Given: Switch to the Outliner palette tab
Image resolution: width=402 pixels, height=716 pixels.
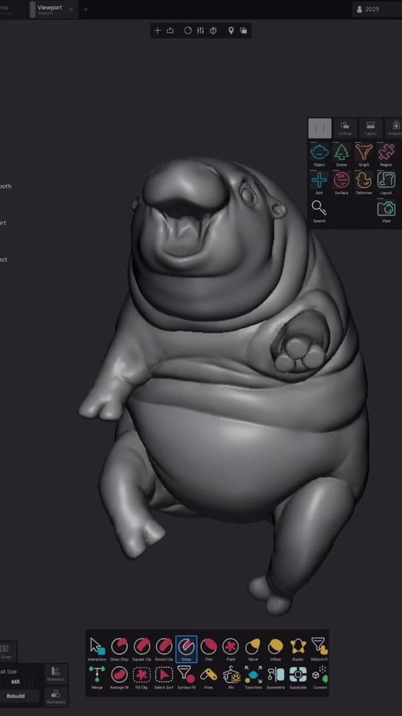Looking at the screenshot, I should pos(345,128).
